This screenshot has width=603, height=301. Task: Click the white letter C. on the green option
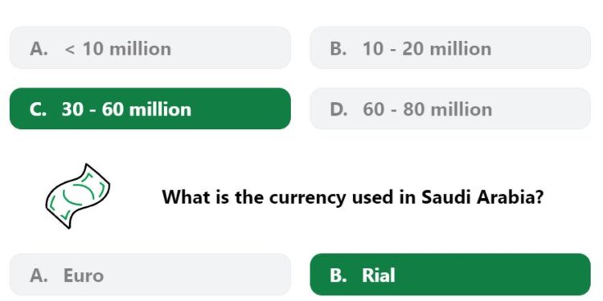pyautogui.click(x=38, y=109)
